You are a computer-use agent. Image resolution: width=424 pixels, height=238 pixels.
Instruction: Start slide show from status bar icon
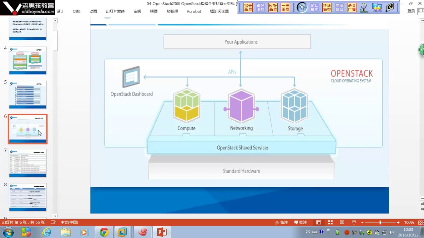pos(354,222)
